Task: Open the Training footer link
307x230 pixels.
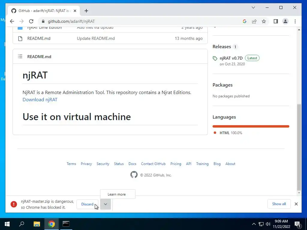Action: point(202,164)
